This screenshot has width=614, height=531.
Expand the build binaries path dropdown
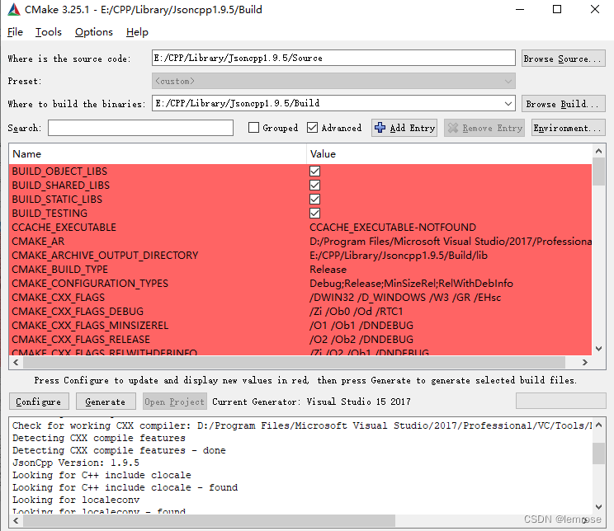tap(508, 104)
